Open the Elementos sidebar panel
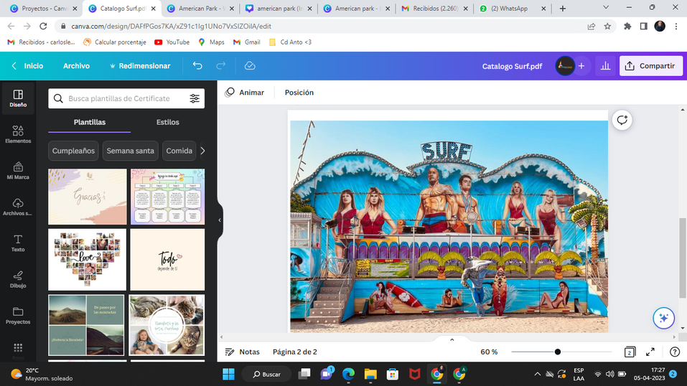 click(x=18, y=134)
